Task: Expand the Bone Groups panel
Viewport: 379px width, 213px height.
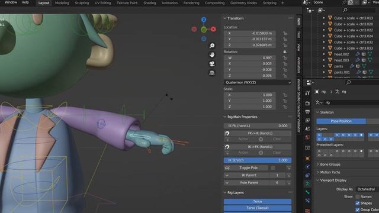Action: [x=318, y=164]
